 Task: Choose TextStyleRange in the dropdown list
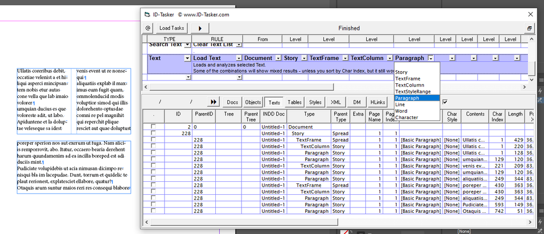(412, 91)
